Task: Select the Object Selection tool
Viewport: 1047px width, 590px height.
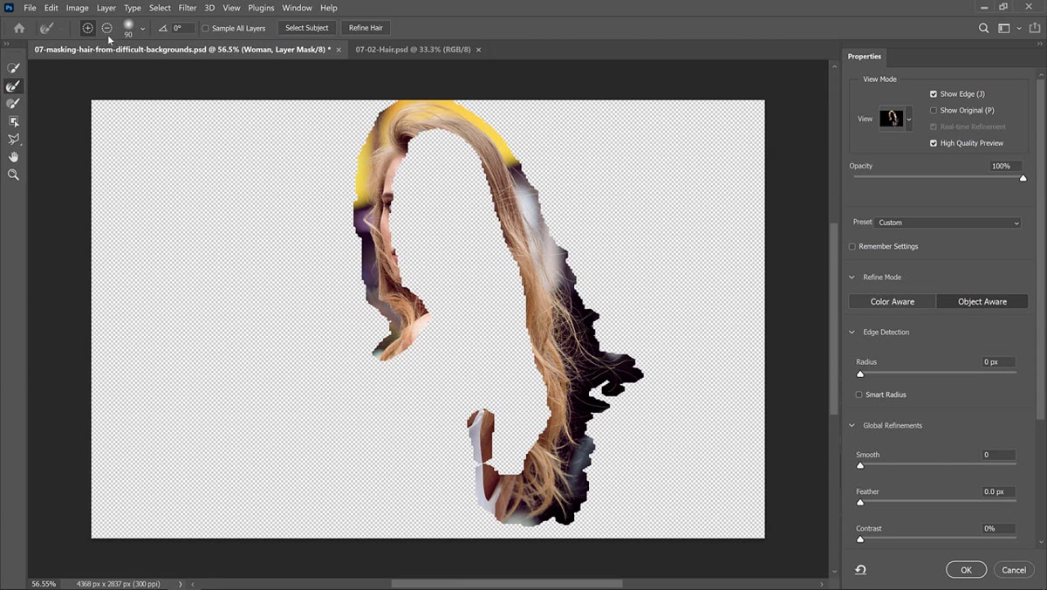Action: (x=13, y=121)
